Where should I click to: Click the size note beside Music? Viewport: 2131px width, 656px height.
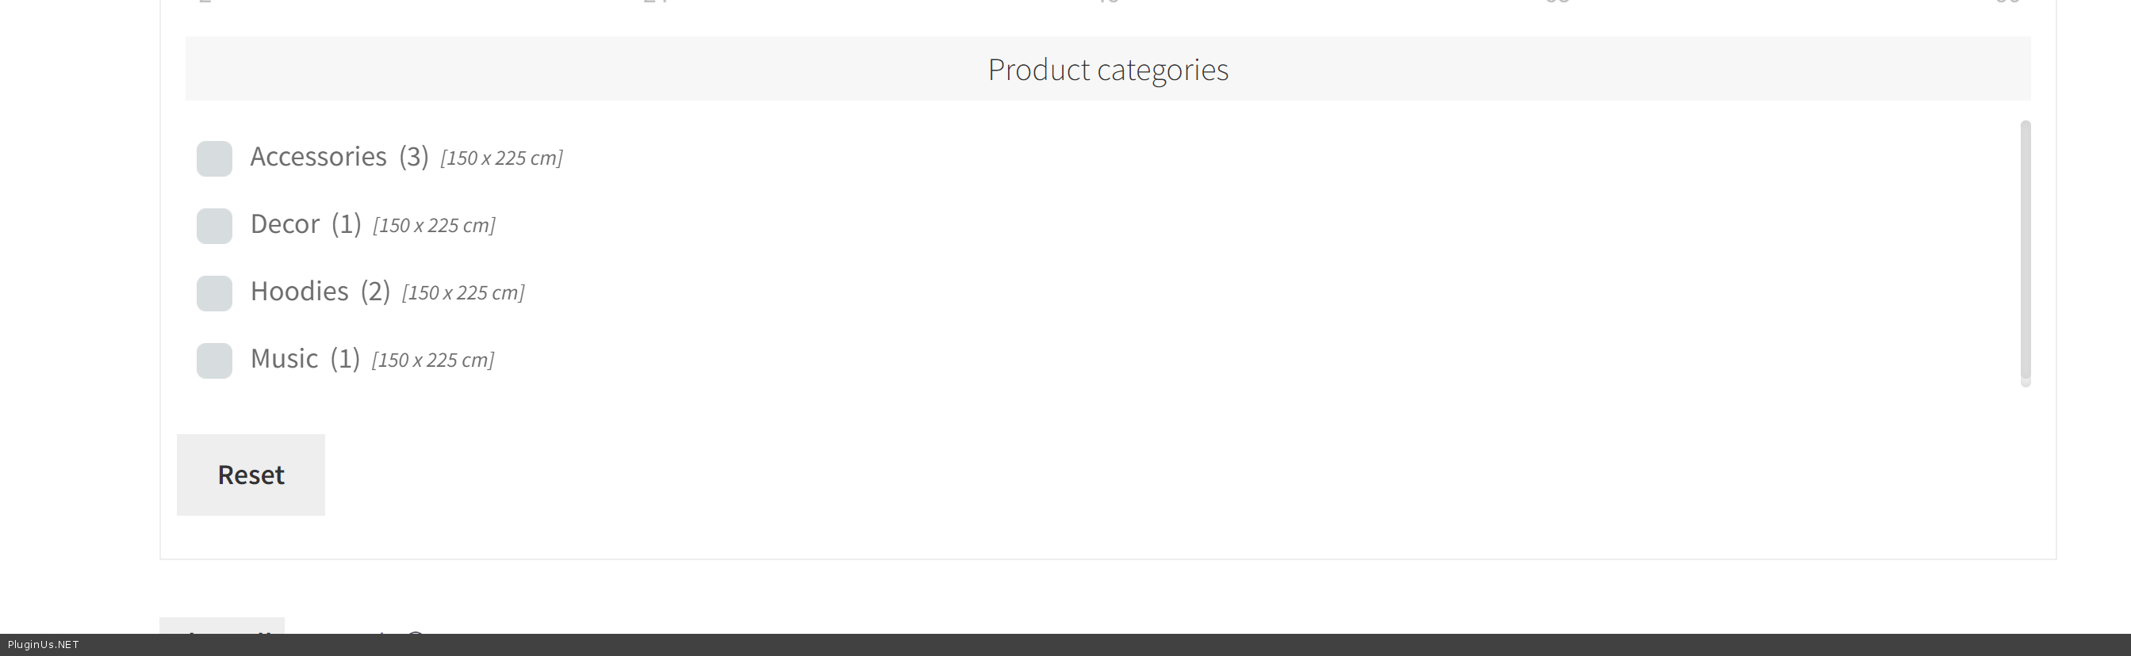point(433,360)
